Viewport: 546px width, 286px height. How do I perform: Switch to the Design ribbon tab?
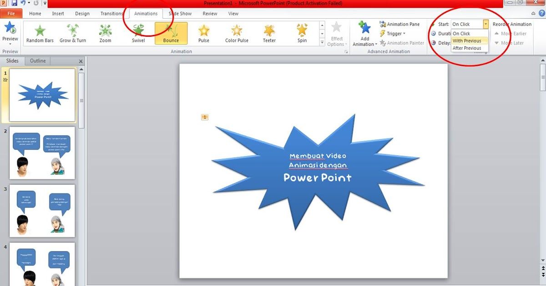tap(82, 14)
